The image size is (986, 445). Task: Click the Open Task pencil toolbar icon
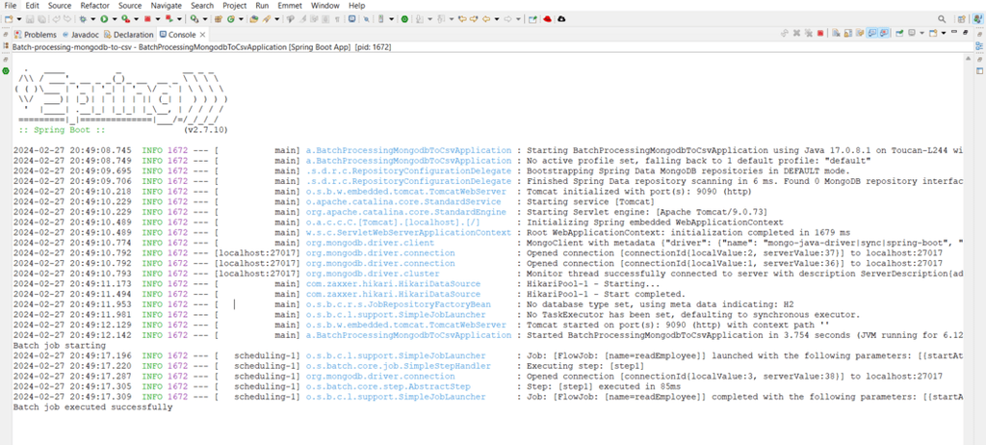pos(267,19)
